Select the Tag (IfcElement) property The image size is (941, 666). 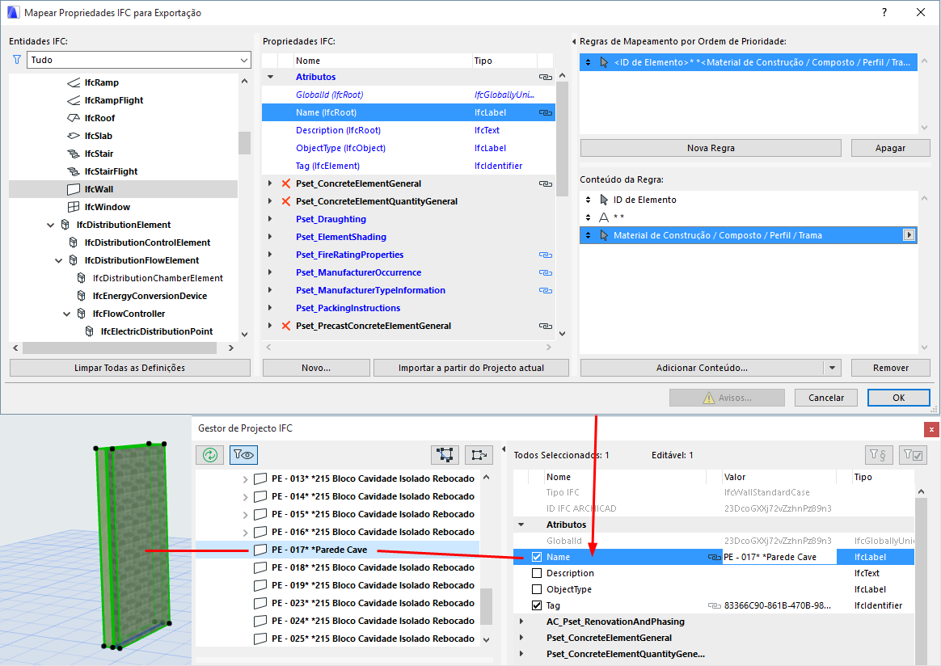[x=327, y=166]
